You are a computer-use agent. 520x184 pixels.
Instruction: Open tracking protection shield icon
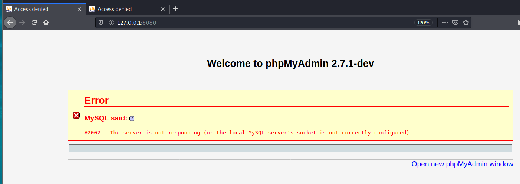click(101, 23)
